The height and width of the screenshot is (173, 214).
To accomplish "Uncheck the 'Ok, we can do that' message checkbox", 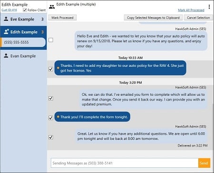I will 51,98.
